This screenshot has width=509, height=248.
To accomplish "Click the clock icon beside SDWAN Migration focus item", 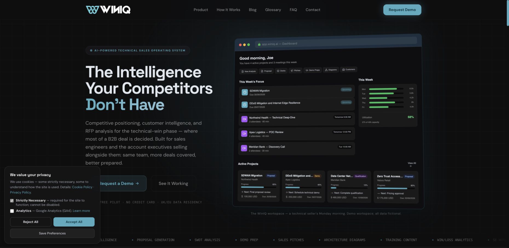I will click(x=245, y=92).
